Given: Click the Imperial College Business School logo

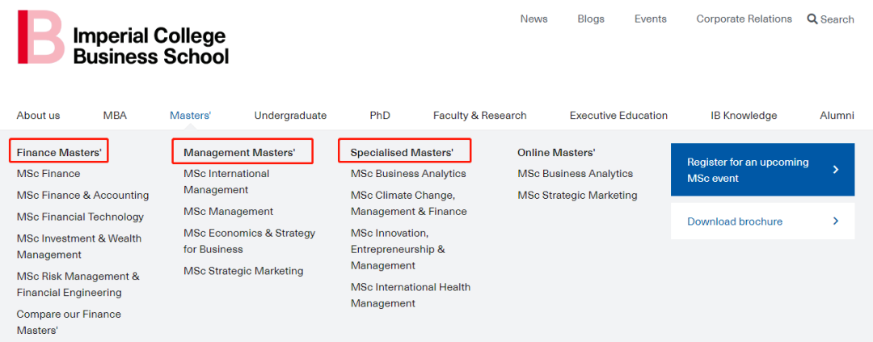Looking at the screenshot, I should coord(123,36).
